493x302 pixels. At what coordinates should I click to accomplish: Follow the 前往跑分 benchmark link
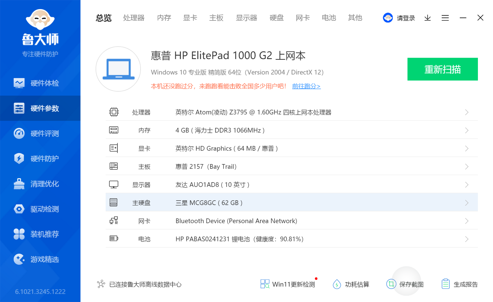coord(306,86)
